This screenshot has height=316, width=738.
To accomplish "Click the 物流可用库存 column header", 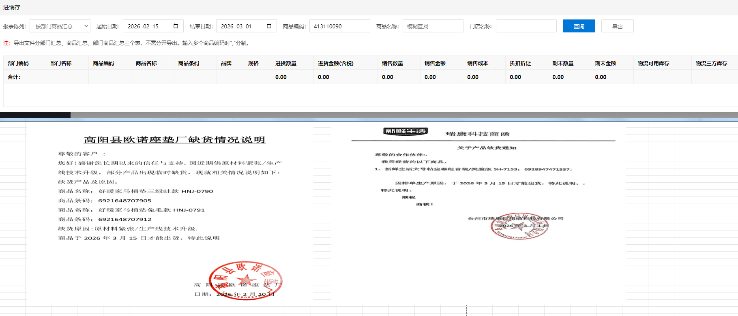I will [x=653, y=63].
